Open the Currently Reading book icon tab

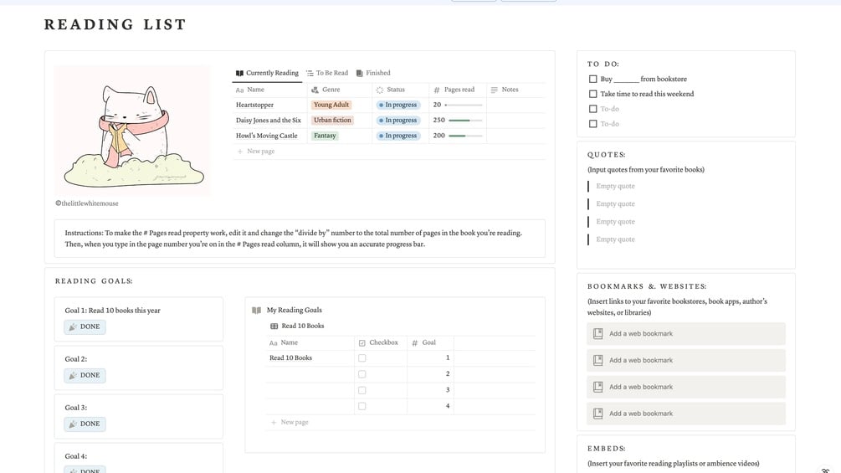pos(239,73)
